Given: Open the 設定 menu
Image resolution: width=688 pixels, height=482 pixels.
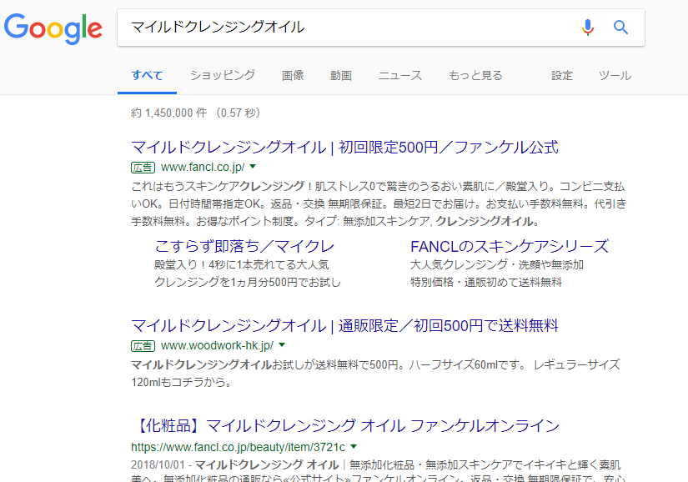Looking at the screenshot, I should click(562, 75).
